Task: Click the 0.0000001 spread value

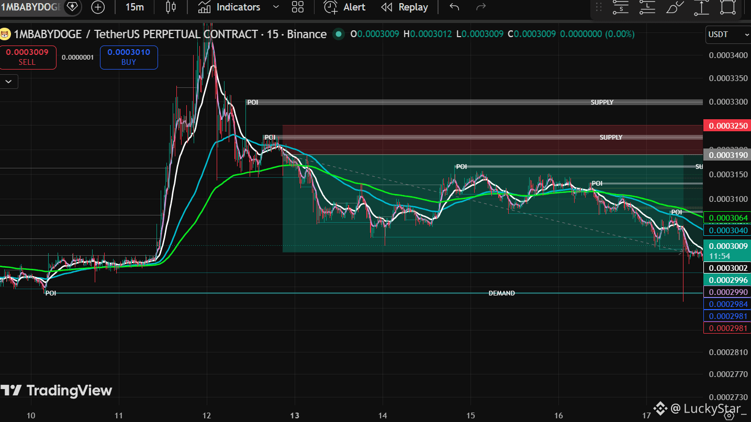Action: click(78, 58)
